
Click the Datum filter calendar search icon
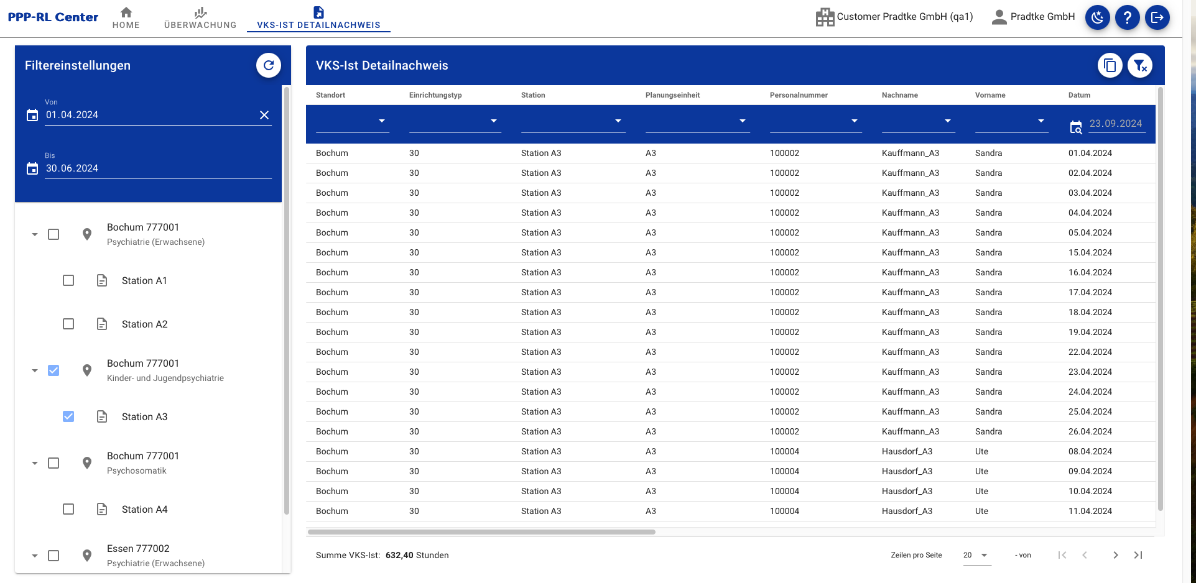[1075, 127]
